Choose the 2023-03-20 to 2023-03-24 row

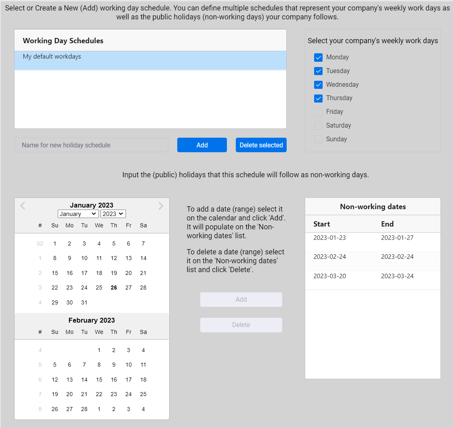[x=372, y=280]
